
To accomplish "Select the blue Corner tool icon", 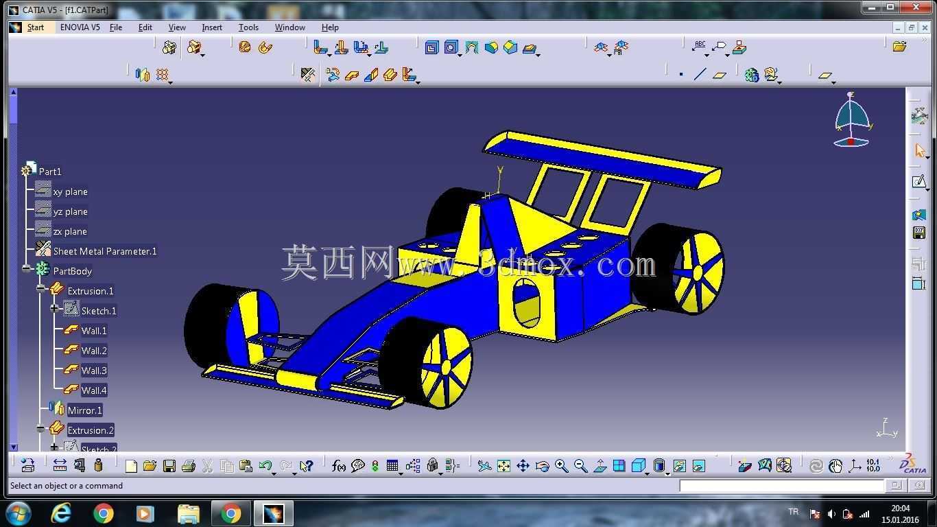I will pyautogui.click(x=491, y=47).
